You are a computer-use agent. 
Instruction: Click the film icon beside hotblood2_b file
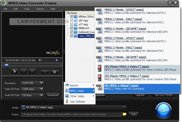pyautogui.click(x=76, y=32)
